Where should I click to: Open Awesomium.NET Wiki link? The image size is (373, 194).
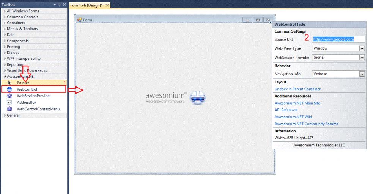293,117
